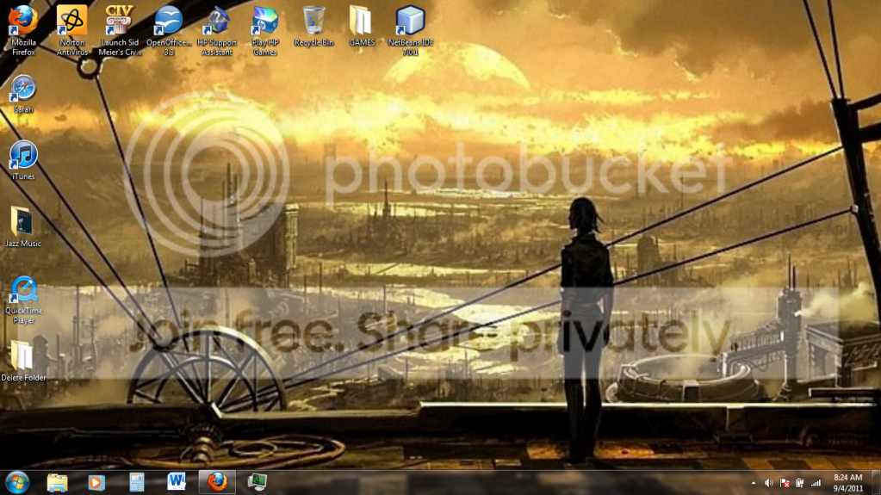The image size is (881, 495).
Task: Switch to Firefox on the taskbar
Action: [x=217, y=483]
